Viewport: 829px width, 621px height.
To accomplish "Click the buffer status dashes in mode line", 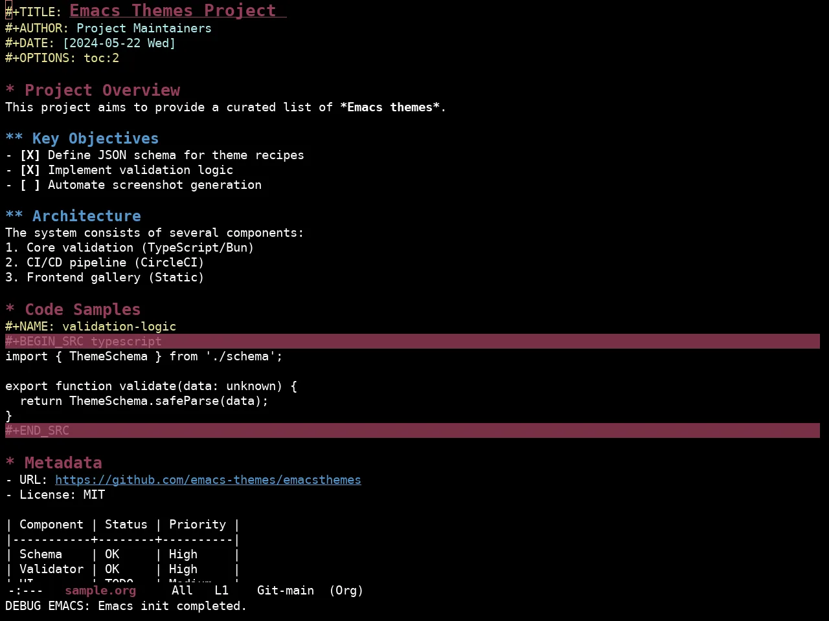I will click(26, 591).
